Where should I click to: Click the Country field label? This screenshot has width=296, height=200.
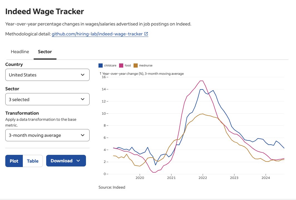[x=14, y=65]
